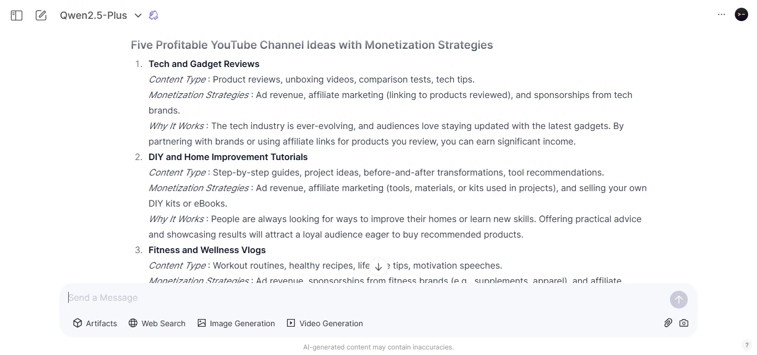Open help via the question mark icon
This screenshot has height=355, width=757.
click(x=747, y=344)
